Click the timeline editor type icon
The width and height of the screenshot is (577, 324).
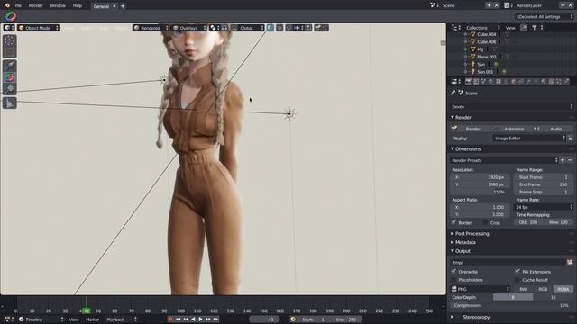pos(9,319)
